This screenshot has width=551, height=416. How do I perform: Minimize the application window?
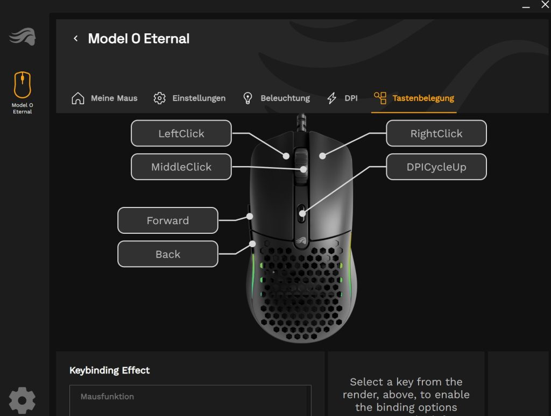point(526,6)
